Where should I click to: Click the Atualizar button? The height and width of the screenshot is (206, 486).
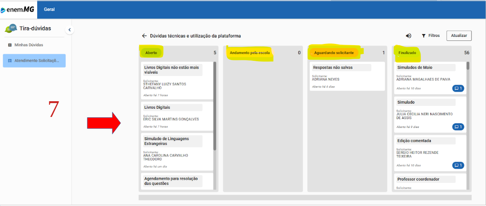tap(459, 36)
